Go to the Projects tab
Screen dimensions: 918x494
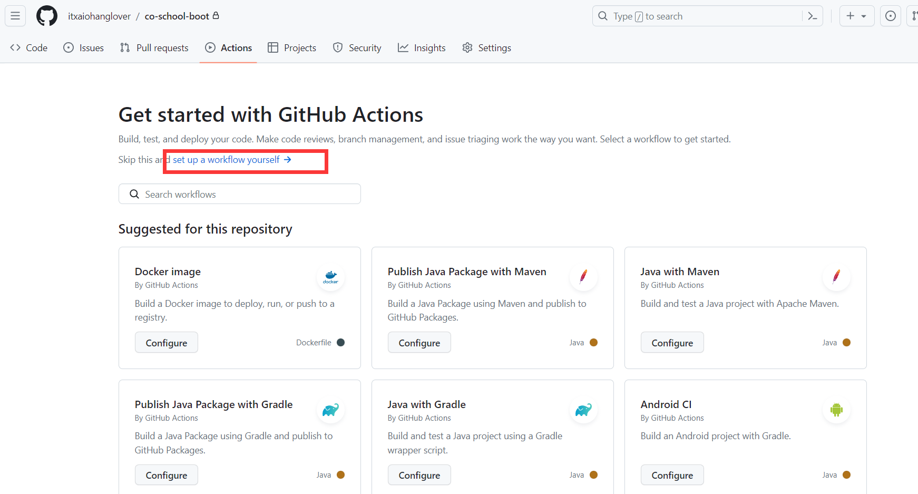click(292, 47)
